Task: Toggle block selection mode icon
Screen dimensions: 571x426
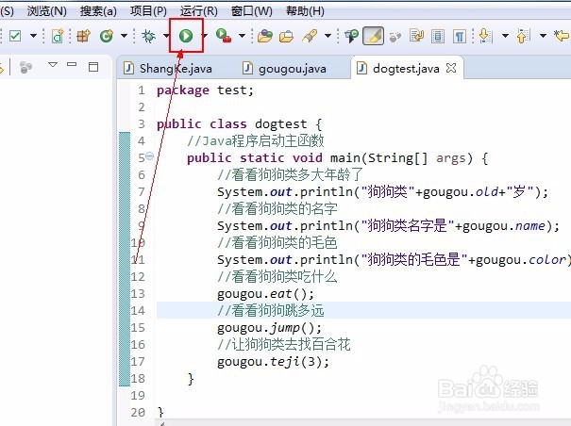Action: tap(438, 36)
